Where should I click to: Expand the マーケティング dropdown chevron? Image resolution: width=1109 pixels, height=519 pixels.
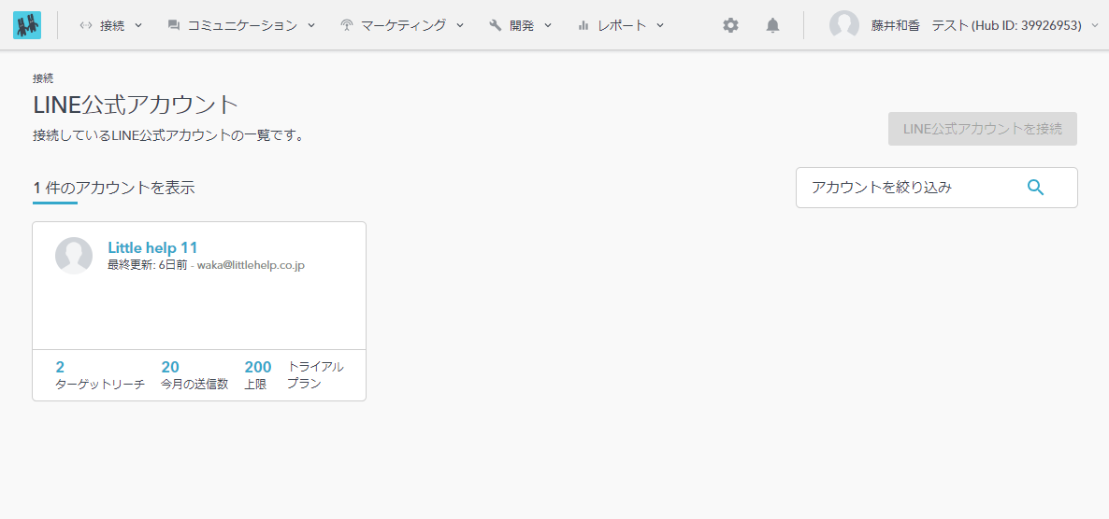click(x=460, y=25)
